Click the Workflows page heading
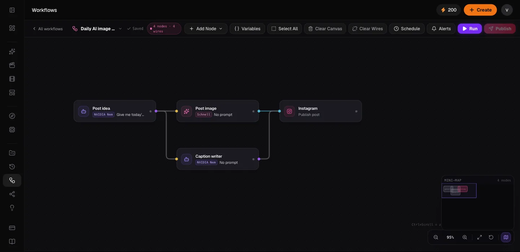The width and height of the screenshot is (520, 252). 44,10
